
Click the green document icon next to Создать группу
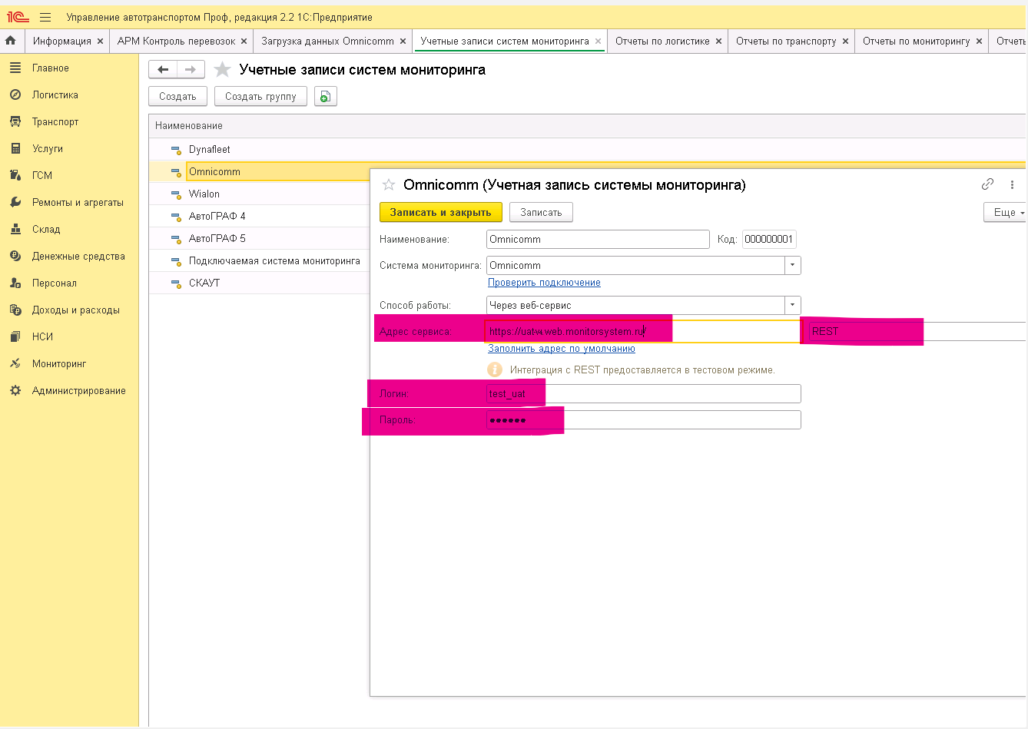[x=326, y=97]
